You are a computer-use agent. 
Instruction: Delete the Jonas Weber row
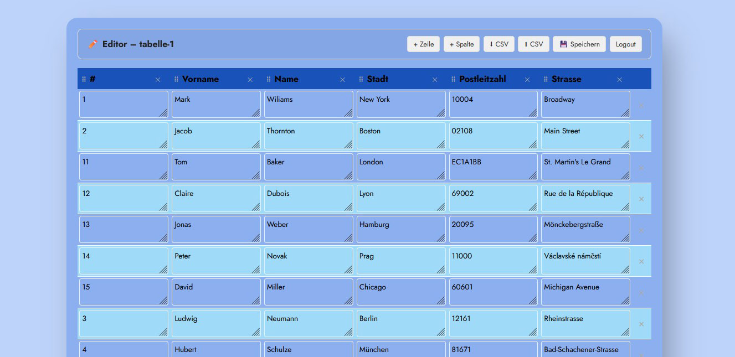(x=641, y=230)
